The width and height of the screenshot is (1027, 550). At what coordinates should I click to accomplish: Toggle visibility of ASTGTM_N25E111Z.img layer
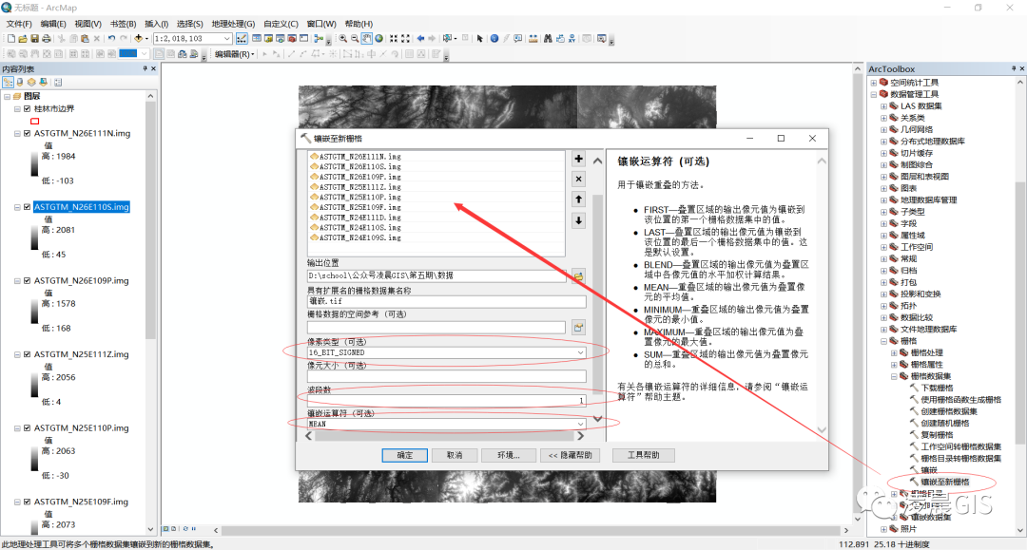(x=27, y=353)
